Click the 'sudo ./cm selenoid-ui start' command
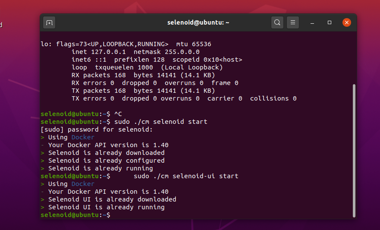The height and width of the screenshot is (230, 380). [186, 176]
